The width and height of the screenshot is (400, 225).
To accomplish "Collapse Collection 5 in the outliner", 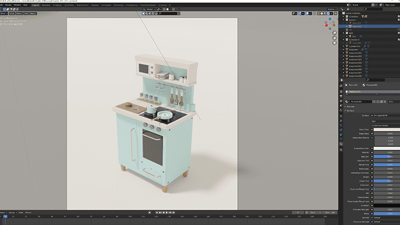I will point(344,39).
